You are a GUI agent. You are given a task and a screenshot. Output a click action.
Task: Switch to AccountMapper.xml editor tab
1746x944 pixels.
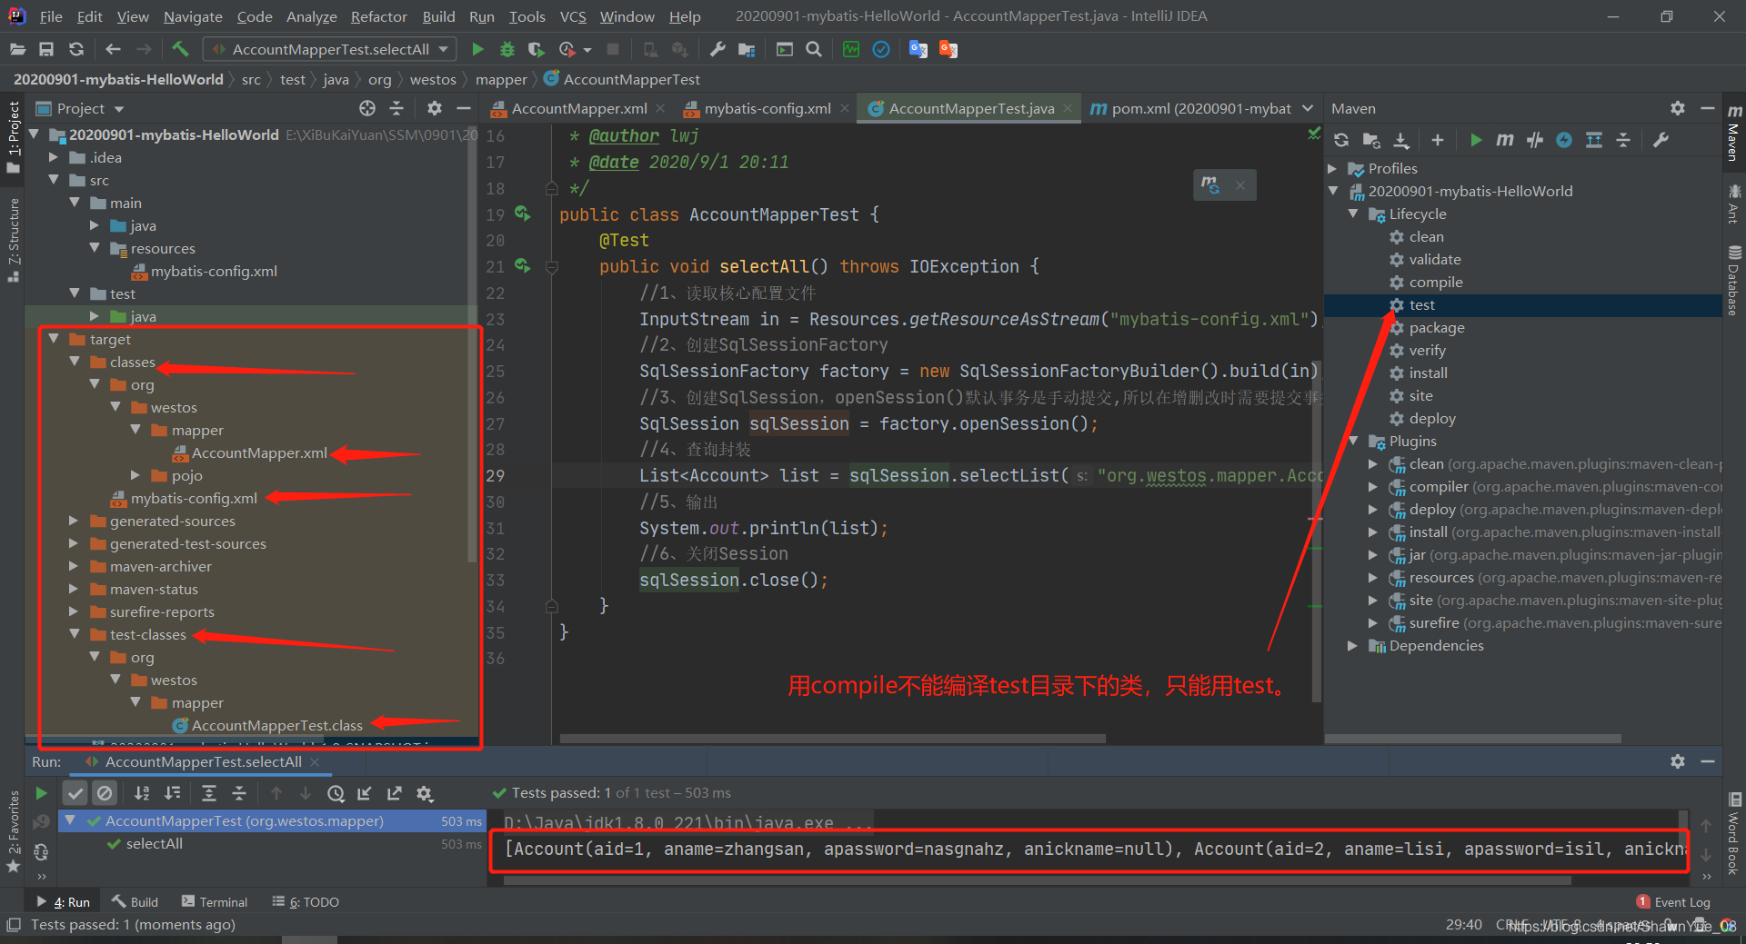coord(578,108)
